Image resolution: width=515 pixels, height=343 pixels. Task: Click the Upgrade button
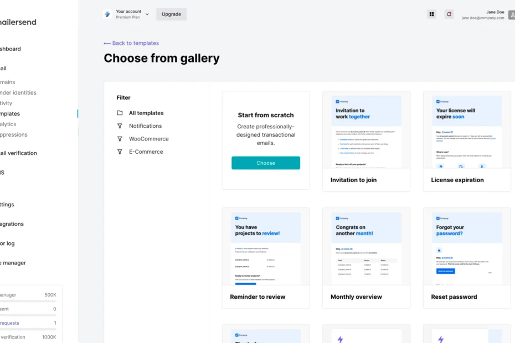tap(172, 14)
